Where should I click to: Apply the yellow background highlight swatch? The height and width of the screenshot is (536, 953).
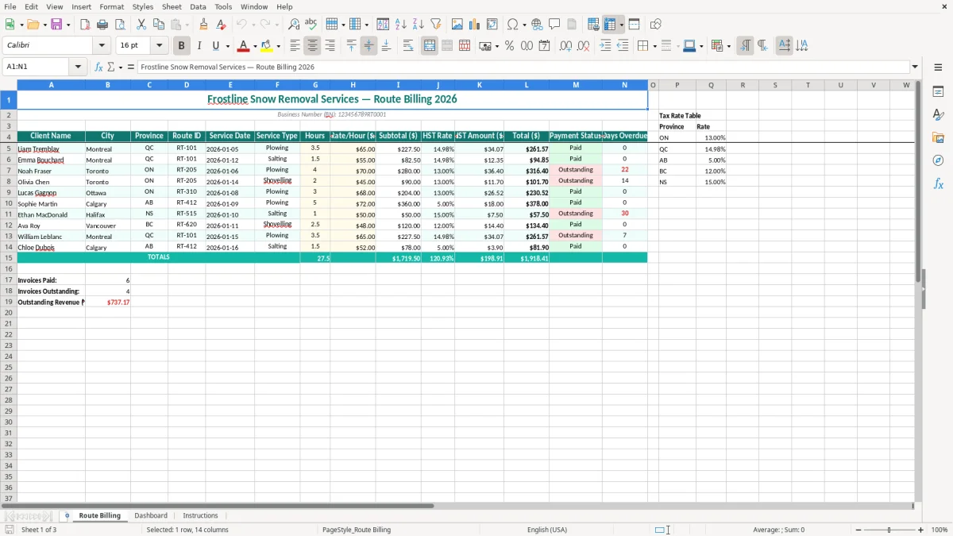pyautogui.click(x=268, y=46)
